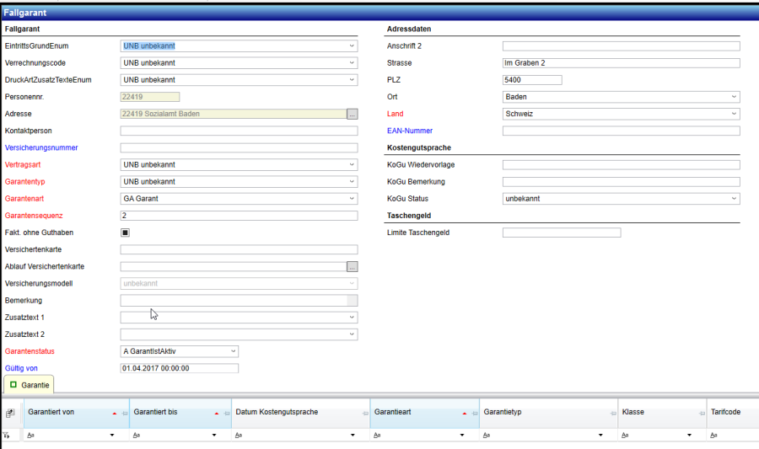Click the Strasse field with Im Graben 2

click(621, 63)
